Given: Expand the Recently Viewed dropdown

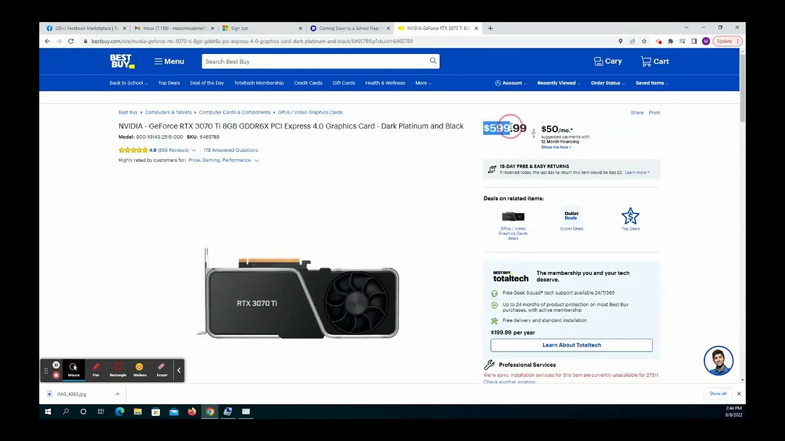Looking at the screenshot, I should (x=558, y=83).
